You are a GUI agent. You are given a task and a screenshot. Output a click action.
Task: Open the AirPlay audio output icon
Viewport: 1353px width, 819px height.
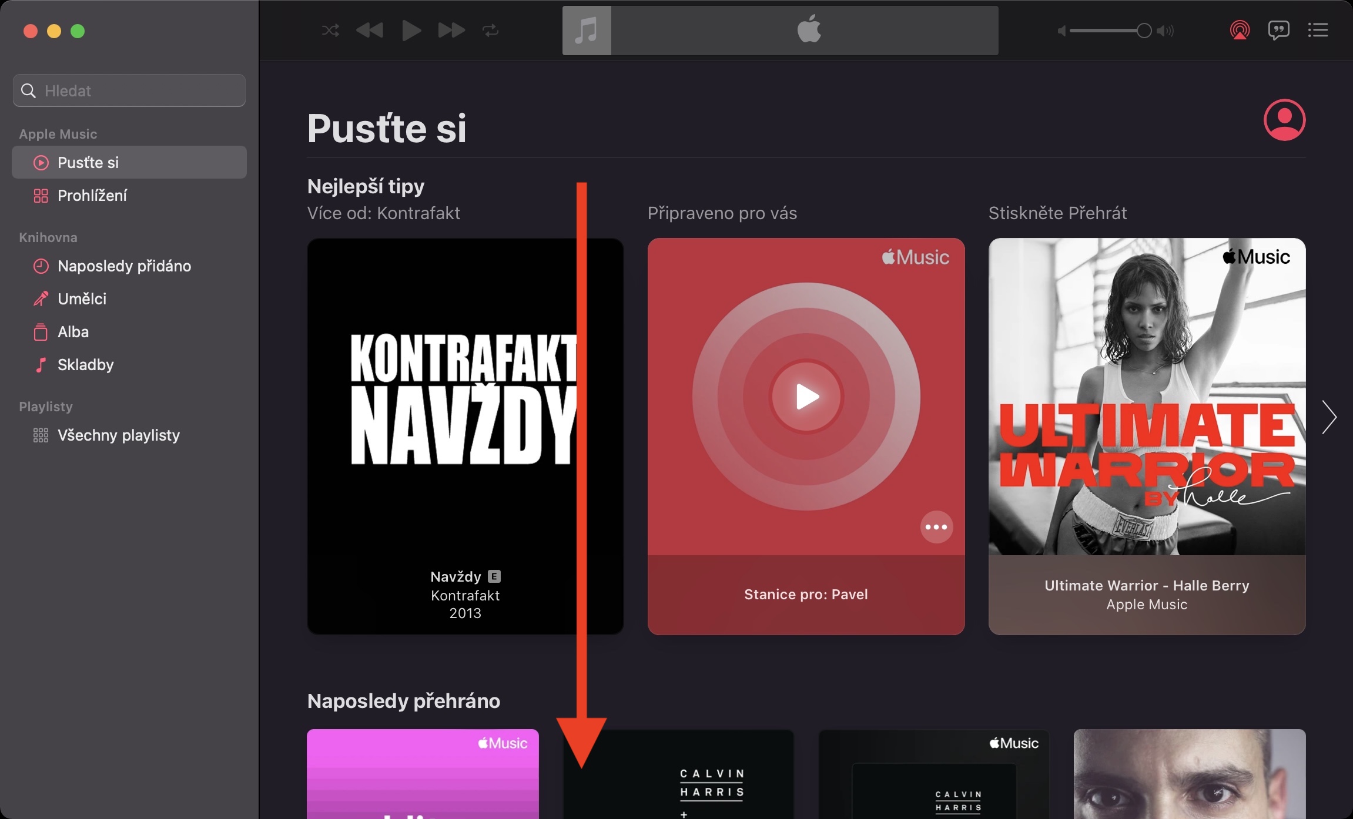pos(1240,30)
